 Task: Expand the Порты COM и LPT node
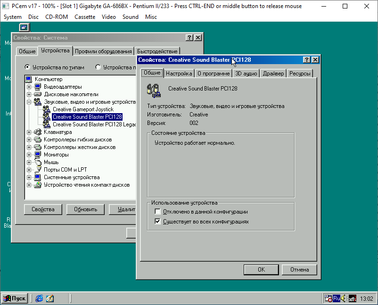pos(29,170)
